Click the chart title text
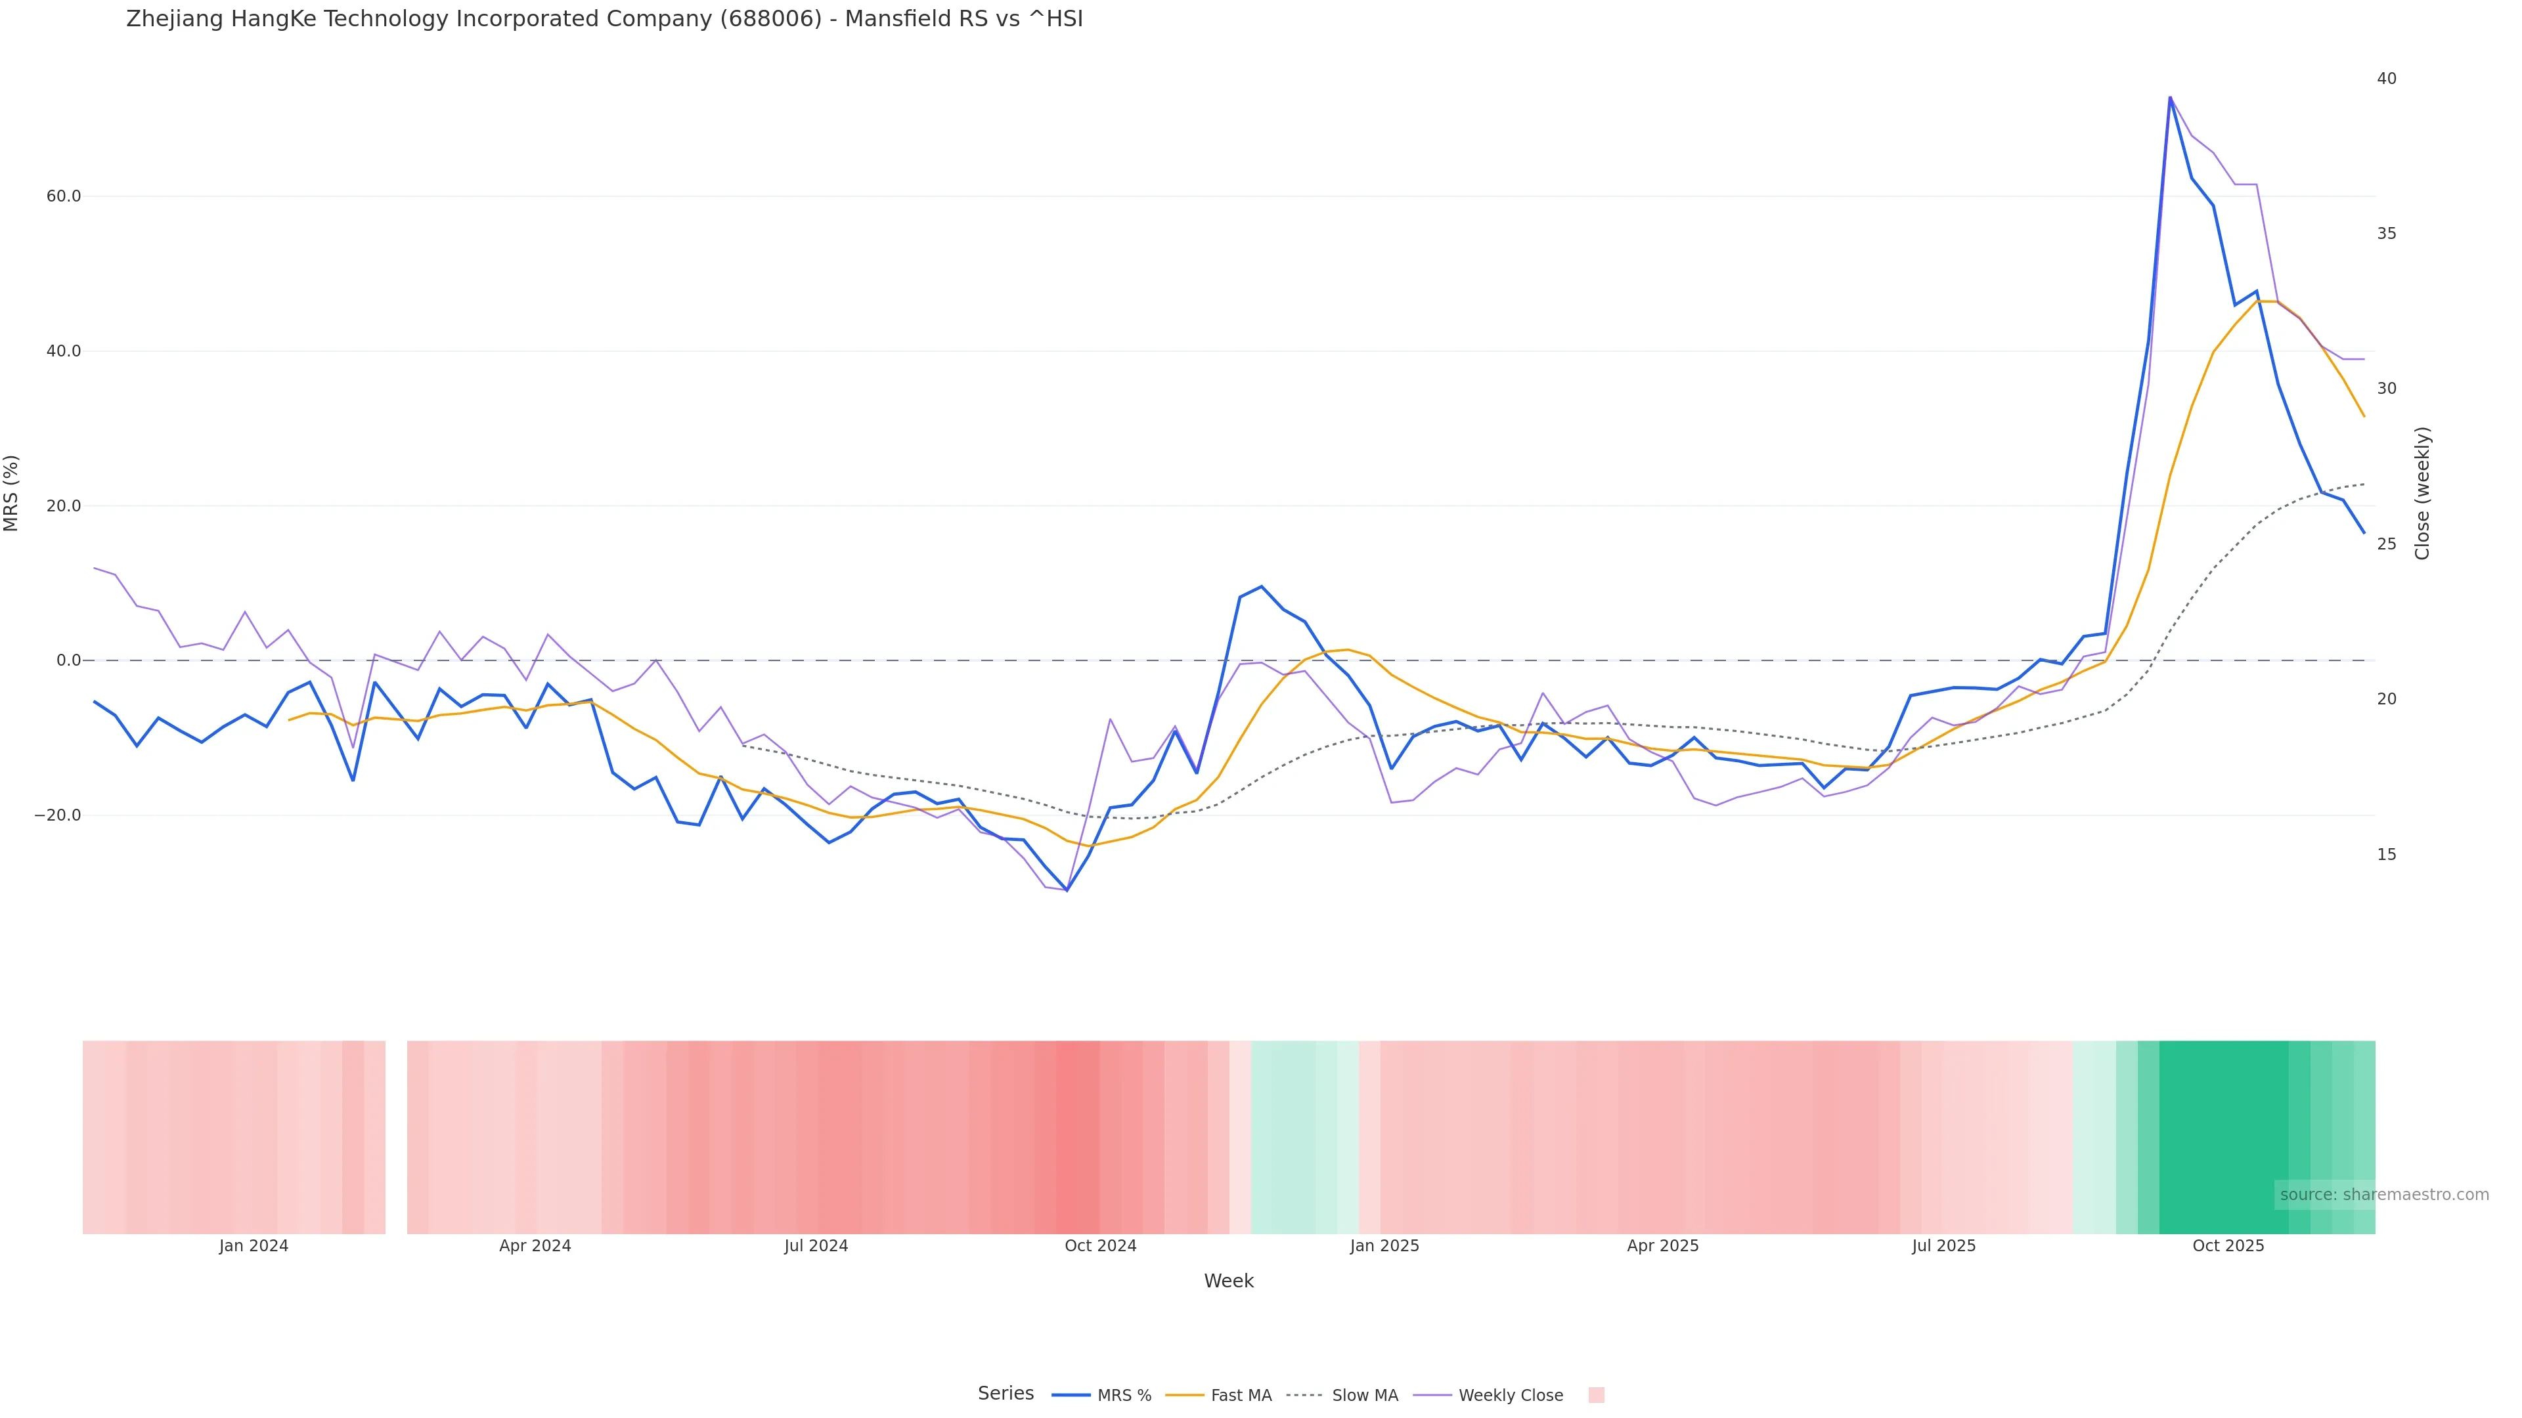Viewport: 2522px width, 1418px height. (x=604, y=18)
